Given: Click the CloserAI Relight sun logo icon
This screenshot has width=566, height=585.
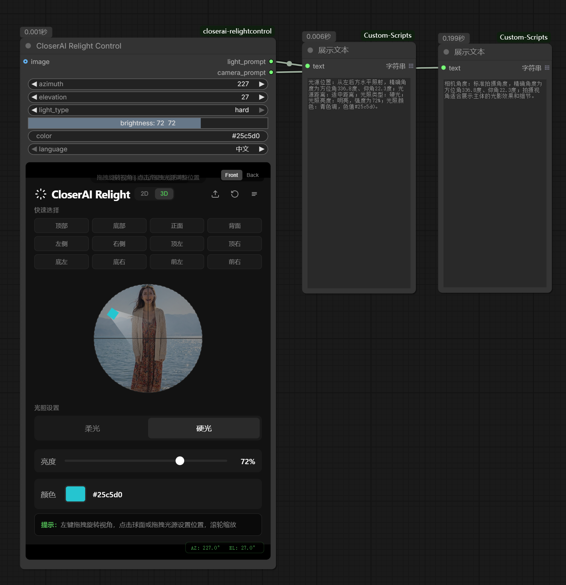Looking at the screenshot, I should point(41,194).
